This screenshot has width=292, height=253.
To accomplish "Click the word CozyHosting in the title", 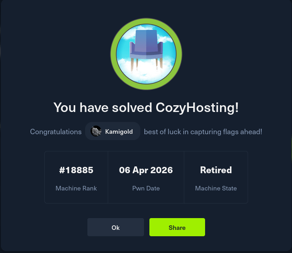I will click(197, 107).
